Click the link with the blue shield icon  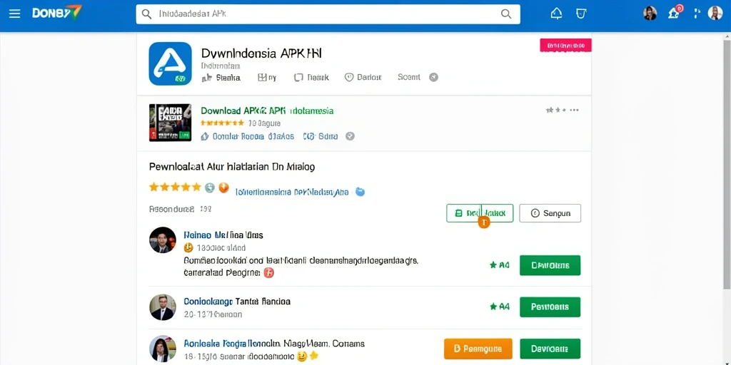tap(247, 136)
